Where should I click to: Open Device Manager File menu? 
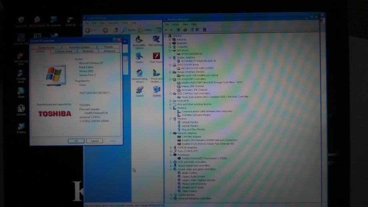(x=167, y=24)
